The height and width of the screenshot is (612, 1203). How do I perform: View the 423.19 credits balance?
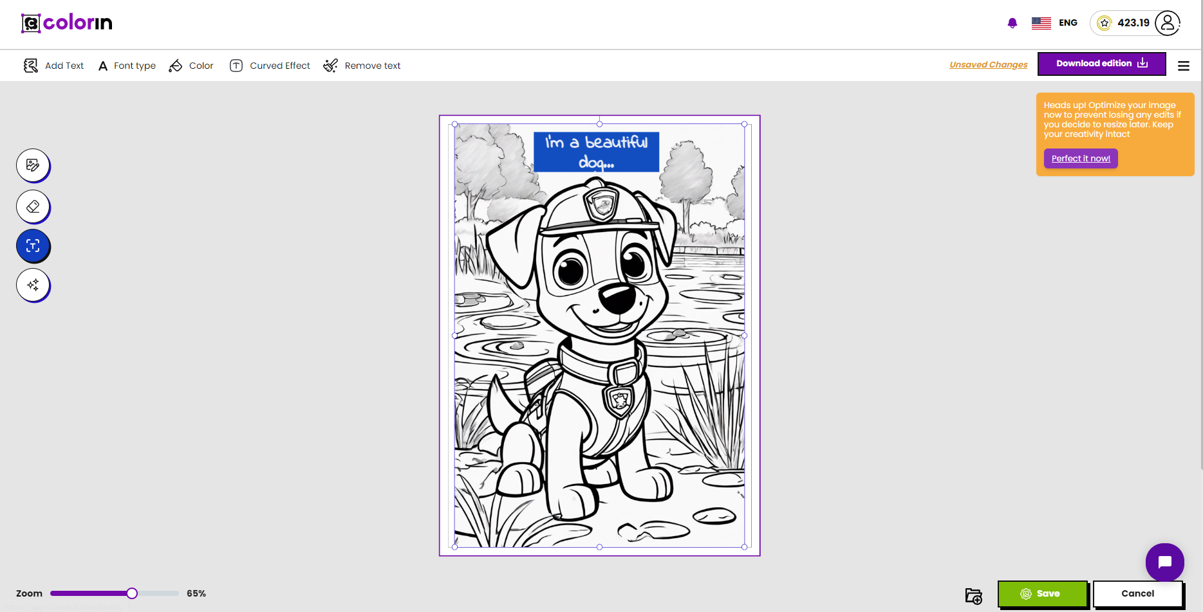(1133, 23)
